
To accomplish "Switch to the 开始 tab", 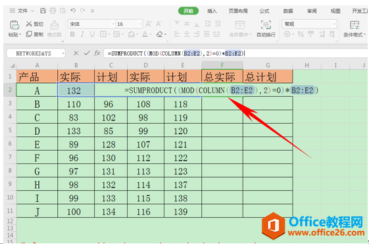I will tap(188, 11).
